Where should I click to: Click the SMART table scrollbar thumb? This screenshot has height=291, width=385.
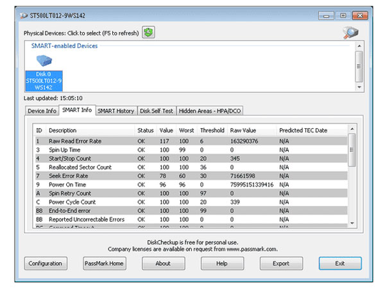point(352,150)
